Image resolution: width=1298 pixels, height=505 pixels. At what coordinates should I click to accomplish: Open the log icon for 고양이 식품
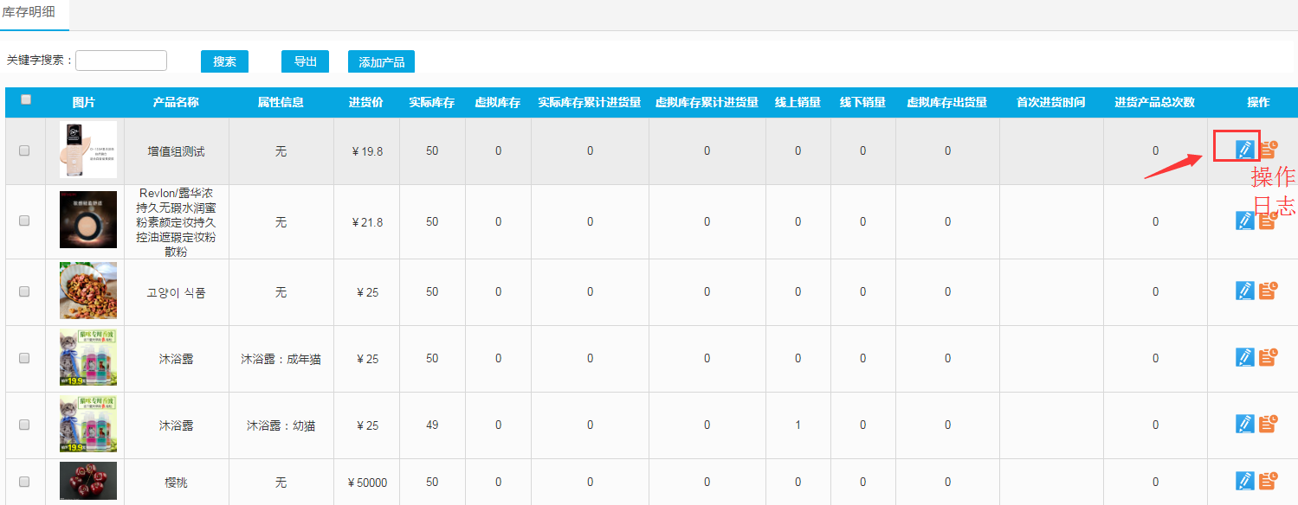1268,291
